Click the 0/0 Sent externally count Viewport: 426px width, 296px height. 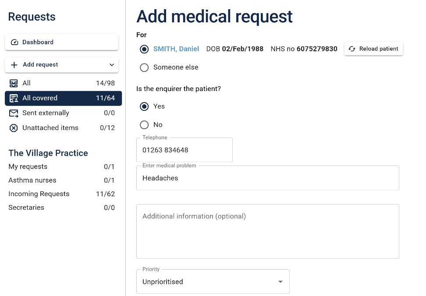[109, 113]
